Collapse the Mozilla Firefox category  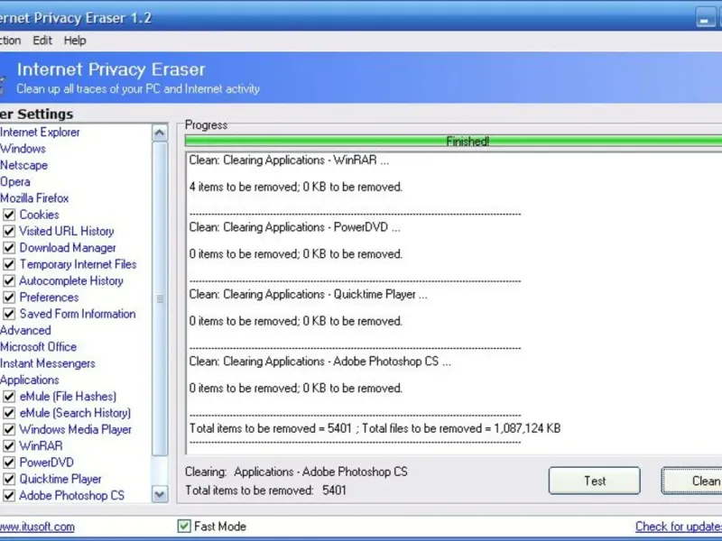[34, 198]
